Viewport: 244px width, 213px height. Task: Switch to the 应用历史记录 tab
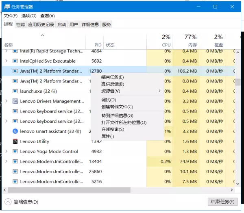coord(41,24)
